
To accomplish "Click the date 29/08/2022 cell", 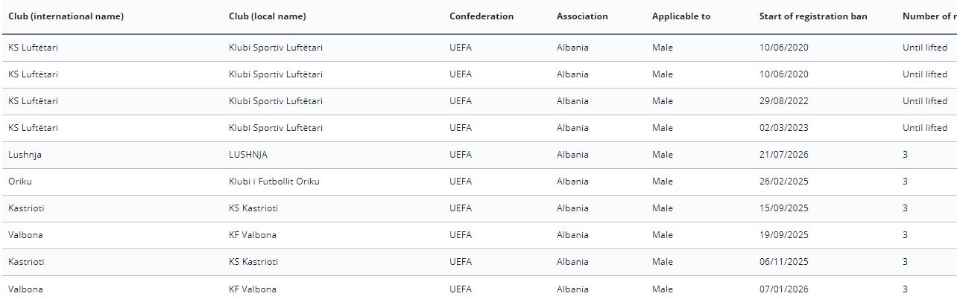I will pos(784,101).
